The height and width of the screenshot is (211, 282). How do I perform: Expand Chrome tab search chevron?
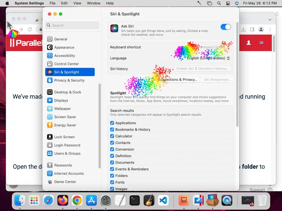pyautogui.click(x=270, y=20)
